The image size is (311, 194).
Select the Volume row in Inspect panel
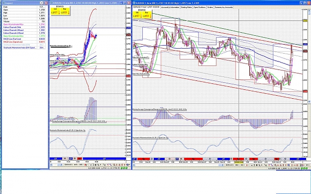24,21
